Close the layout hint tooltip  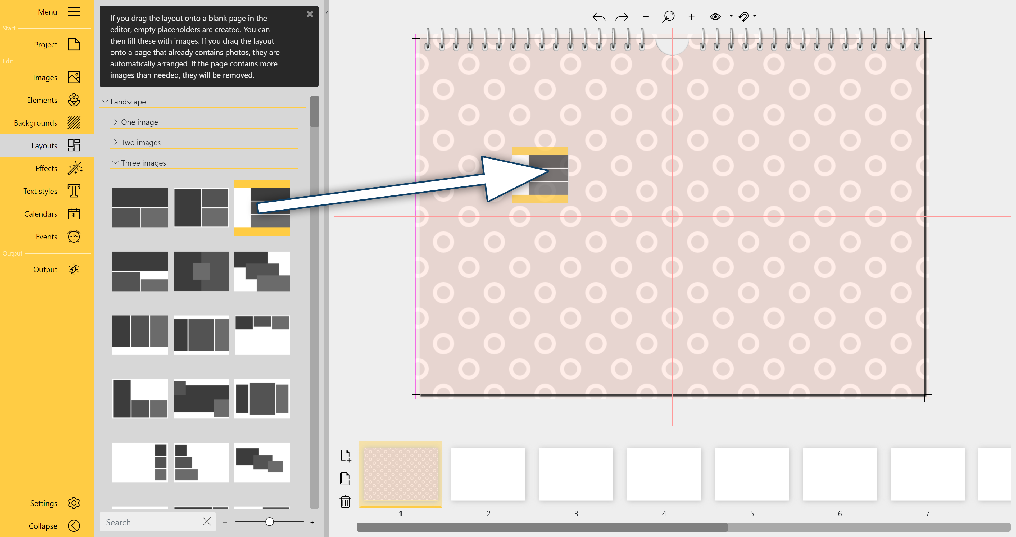tap(310, 14)
